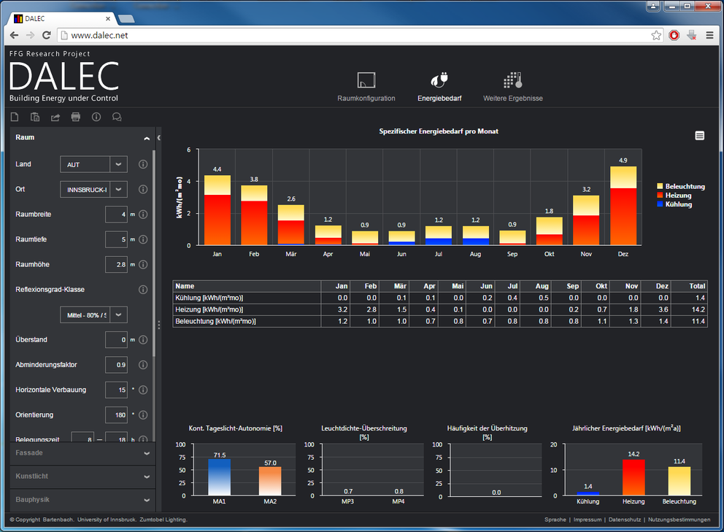Screen dimensions: 724x532
Task: Click the Impressum footer link
Action: coord(588,520)
